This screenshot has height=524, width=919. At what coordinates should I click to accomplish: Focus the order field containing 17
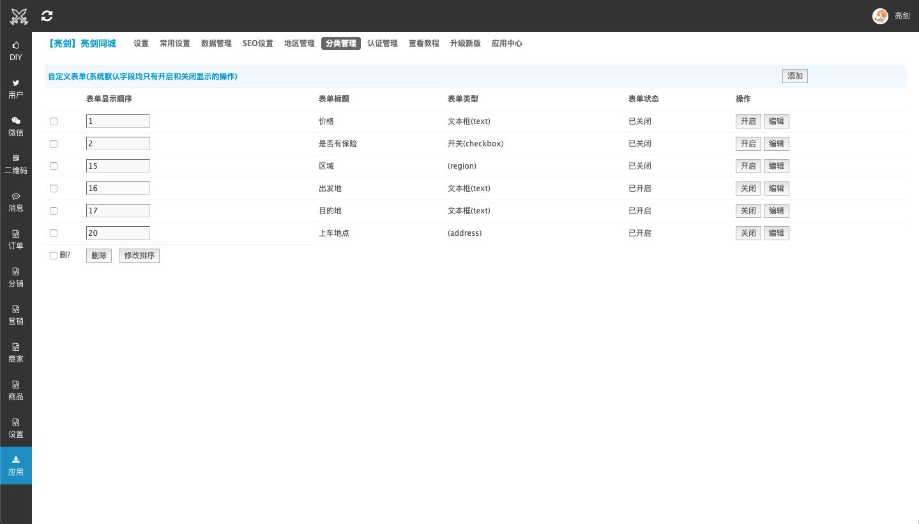click(x=118, y=211)
